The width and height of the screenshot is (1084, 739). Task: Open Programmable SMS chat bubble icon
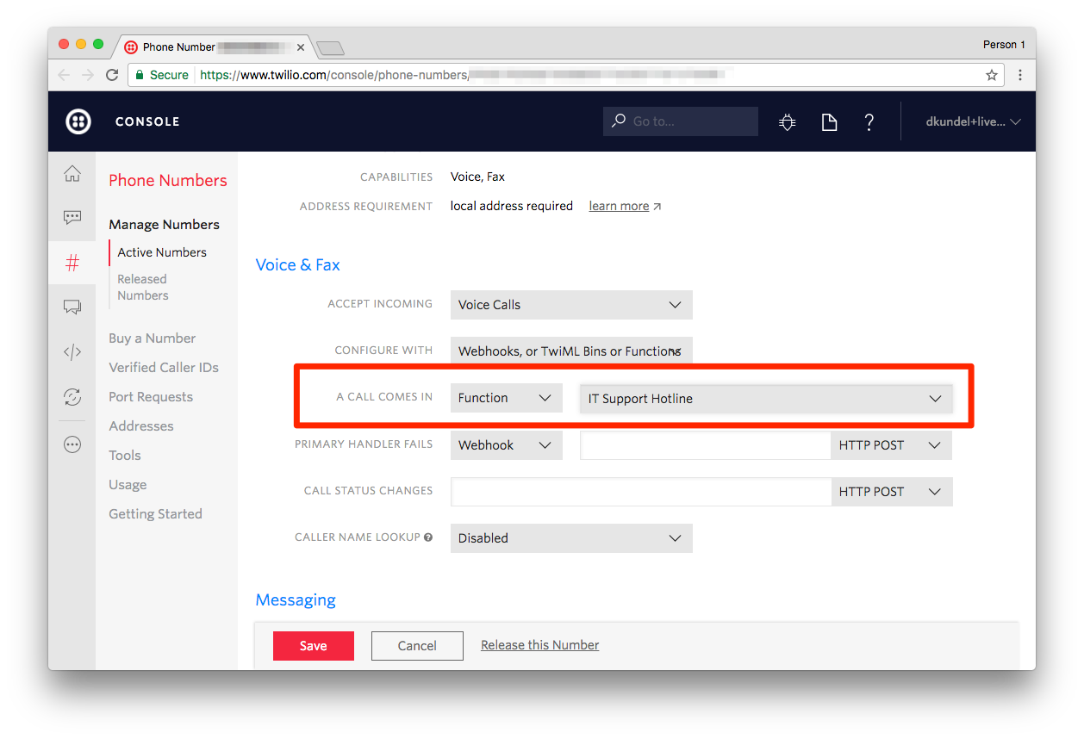pos(72,218)
